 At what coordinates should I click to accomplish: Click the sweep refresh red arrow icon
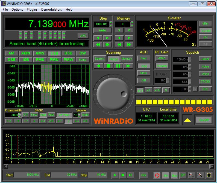(x=157, y=175)
